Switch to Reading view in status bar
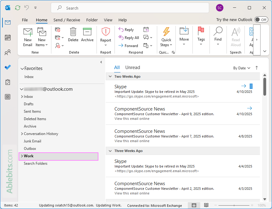This screenshot has height=209, width=272. click(206, 205)
